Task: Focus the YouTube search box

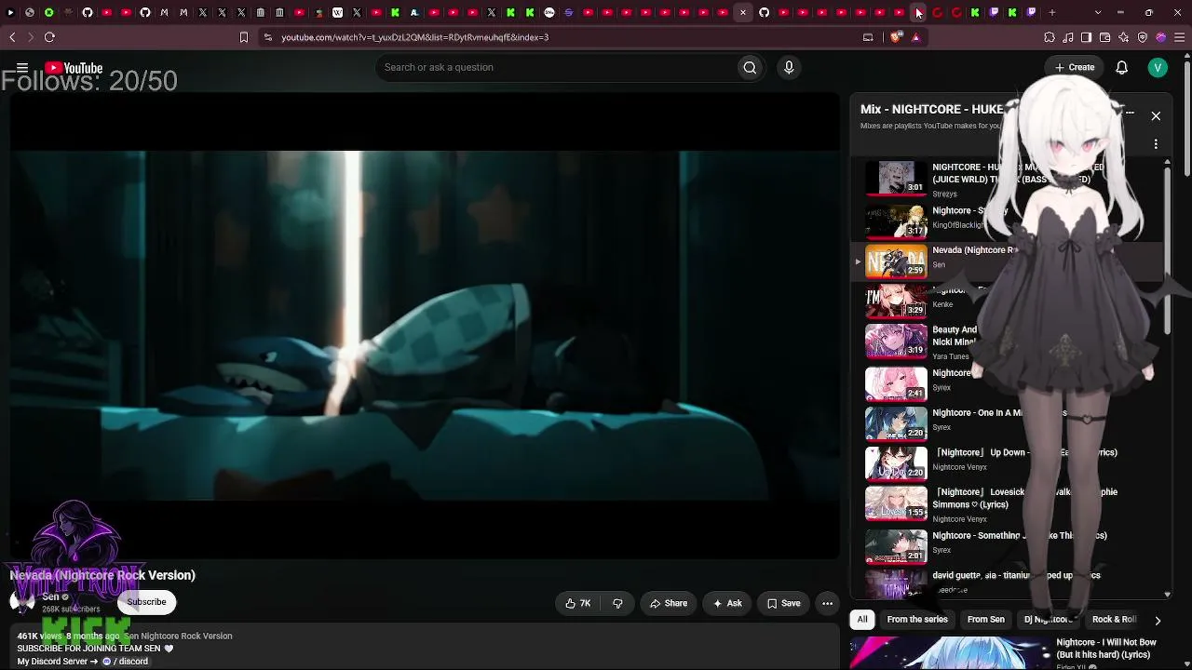Action: pyautogui.click(x=555, y=67)
